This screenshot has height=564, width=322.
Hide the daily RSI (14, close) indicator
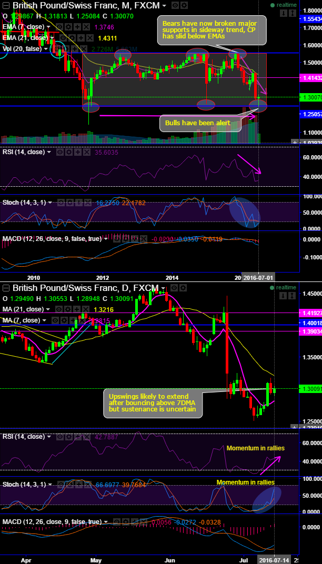(60, 436)
